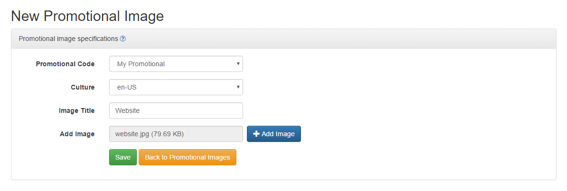
Task: Click the Promotional Code field label
Action: click(x=65, y=64)
